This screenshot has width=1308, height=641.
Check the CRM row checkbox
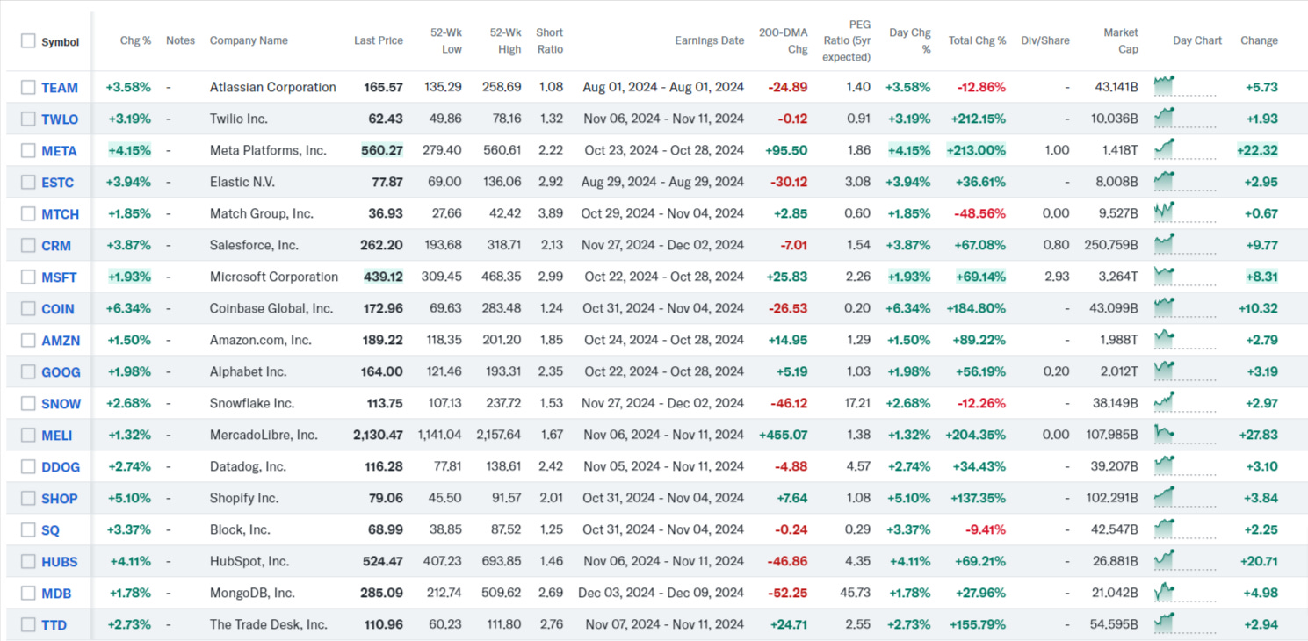28,245
